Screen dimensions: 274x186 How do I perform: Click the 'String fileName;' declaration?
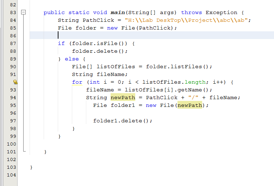pyautogui.click(x=100, y=74)
